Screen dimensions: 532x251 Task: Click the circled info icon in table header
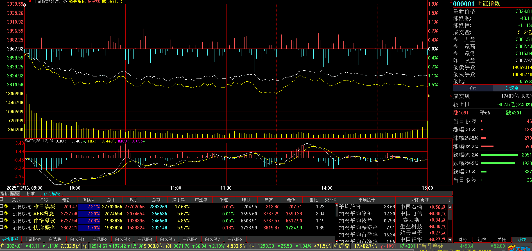[x=334, y=200]
